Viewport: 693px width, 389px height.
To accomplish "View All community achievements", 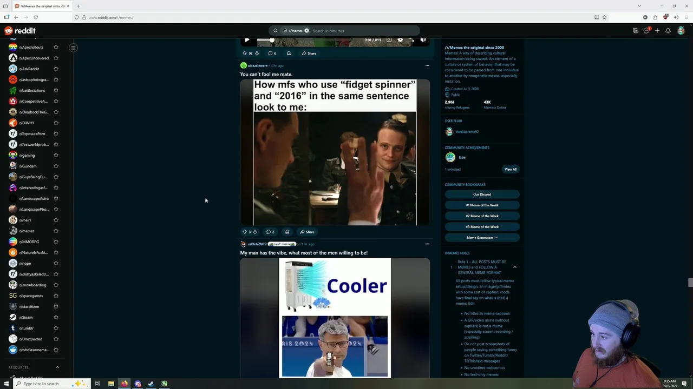I will click(x=511, y=169).
